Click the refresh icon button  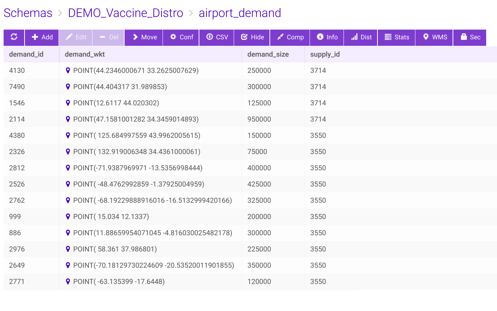[14, 37]
